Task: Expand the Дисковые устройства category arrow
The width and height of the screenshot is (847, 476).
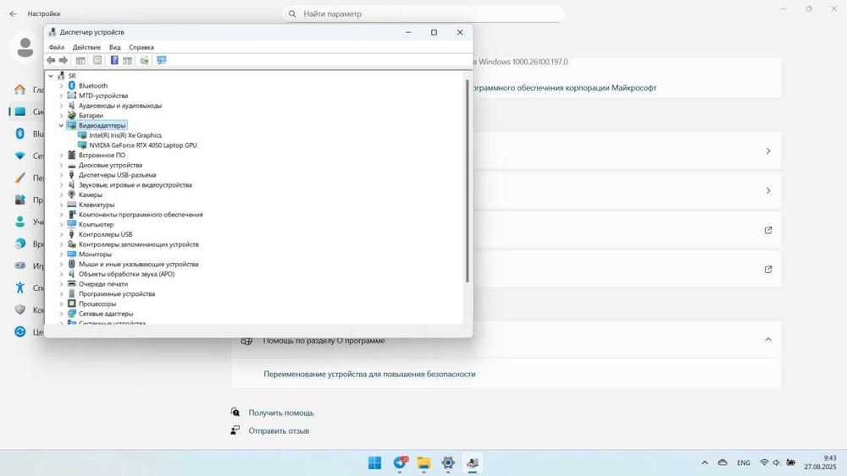Action: [x=61, y=165]
